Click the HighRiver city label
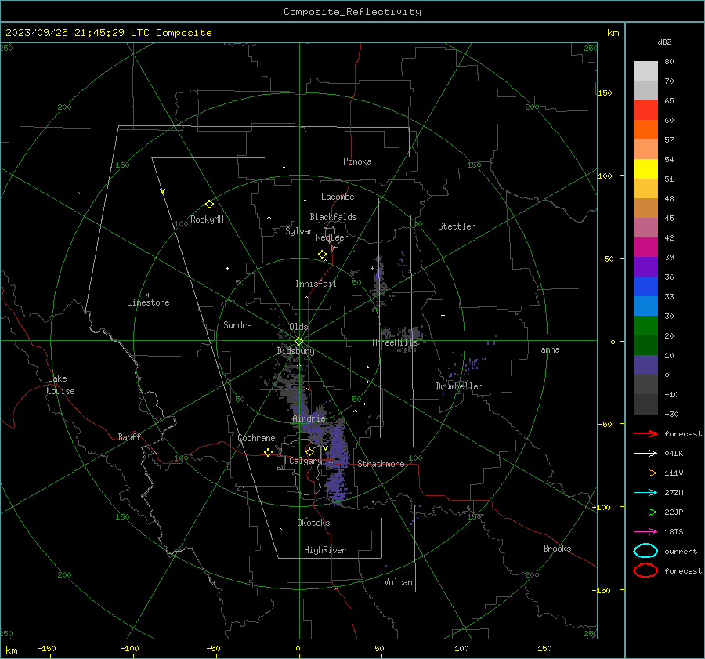Viewport: 705px width, 659px height. 325,550
